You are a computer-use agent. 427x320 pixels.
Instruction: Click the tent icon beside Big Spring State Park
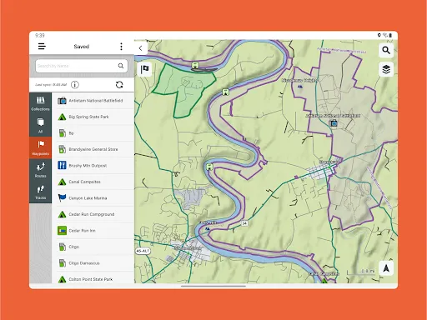(62, 117)
